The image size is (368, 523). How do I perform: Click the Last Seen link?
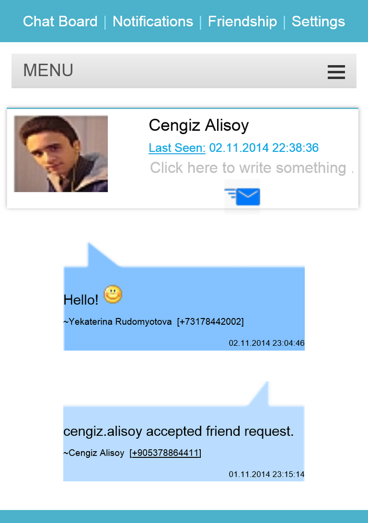point(177,148)
